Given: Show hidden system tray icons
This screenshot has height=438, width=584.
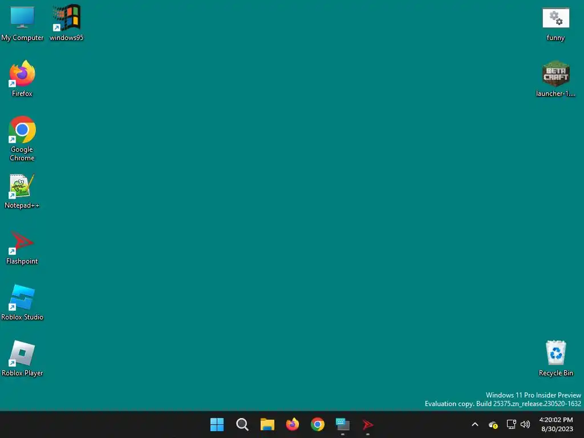Looking at the screenshot, I should point(475,424).
